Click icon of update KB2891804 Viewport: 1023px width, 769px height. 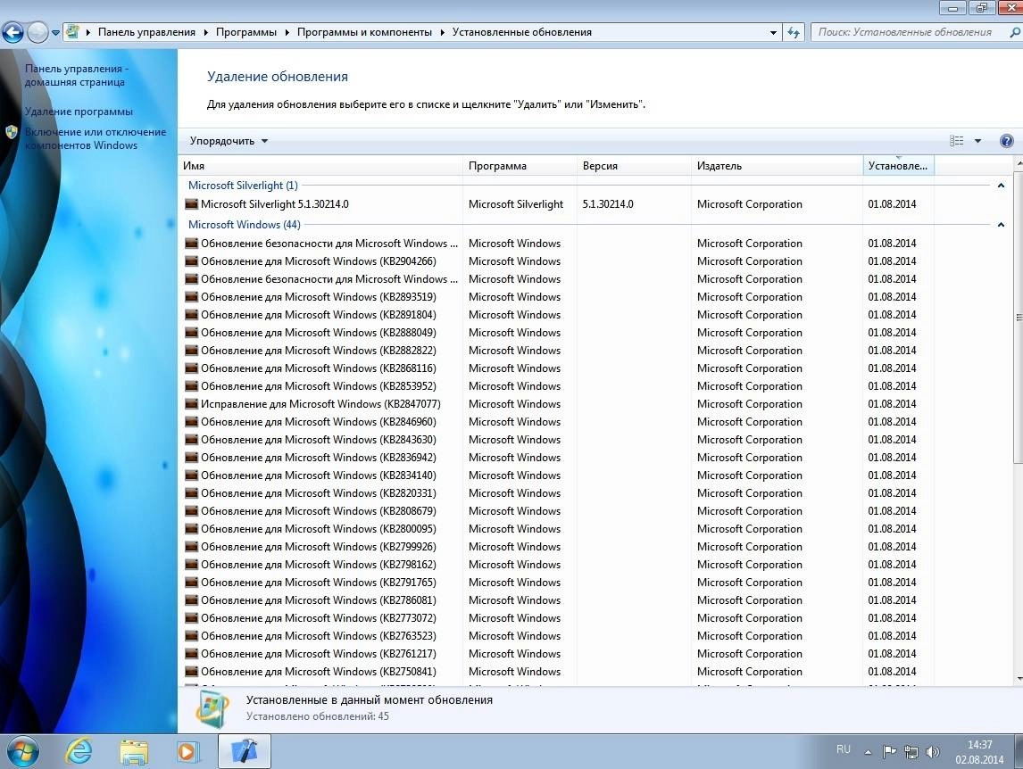tap(191, 314)
